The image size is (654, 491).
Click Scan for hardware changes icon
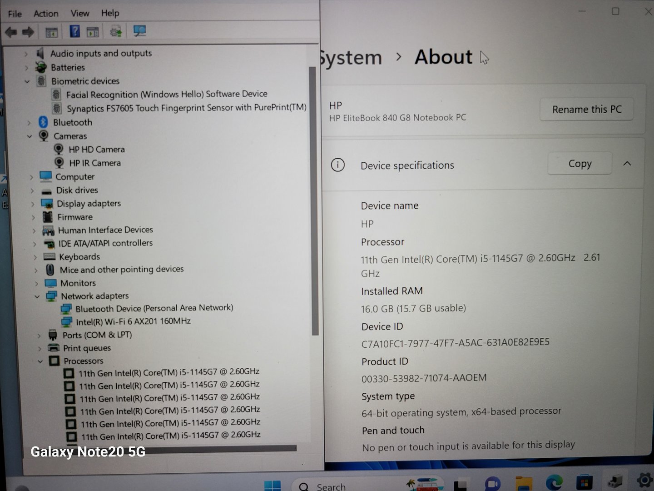click(139, 31)
